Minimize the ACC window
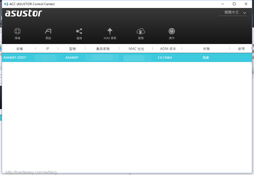This screenshot has height=175, width=254. coord(223,4)
